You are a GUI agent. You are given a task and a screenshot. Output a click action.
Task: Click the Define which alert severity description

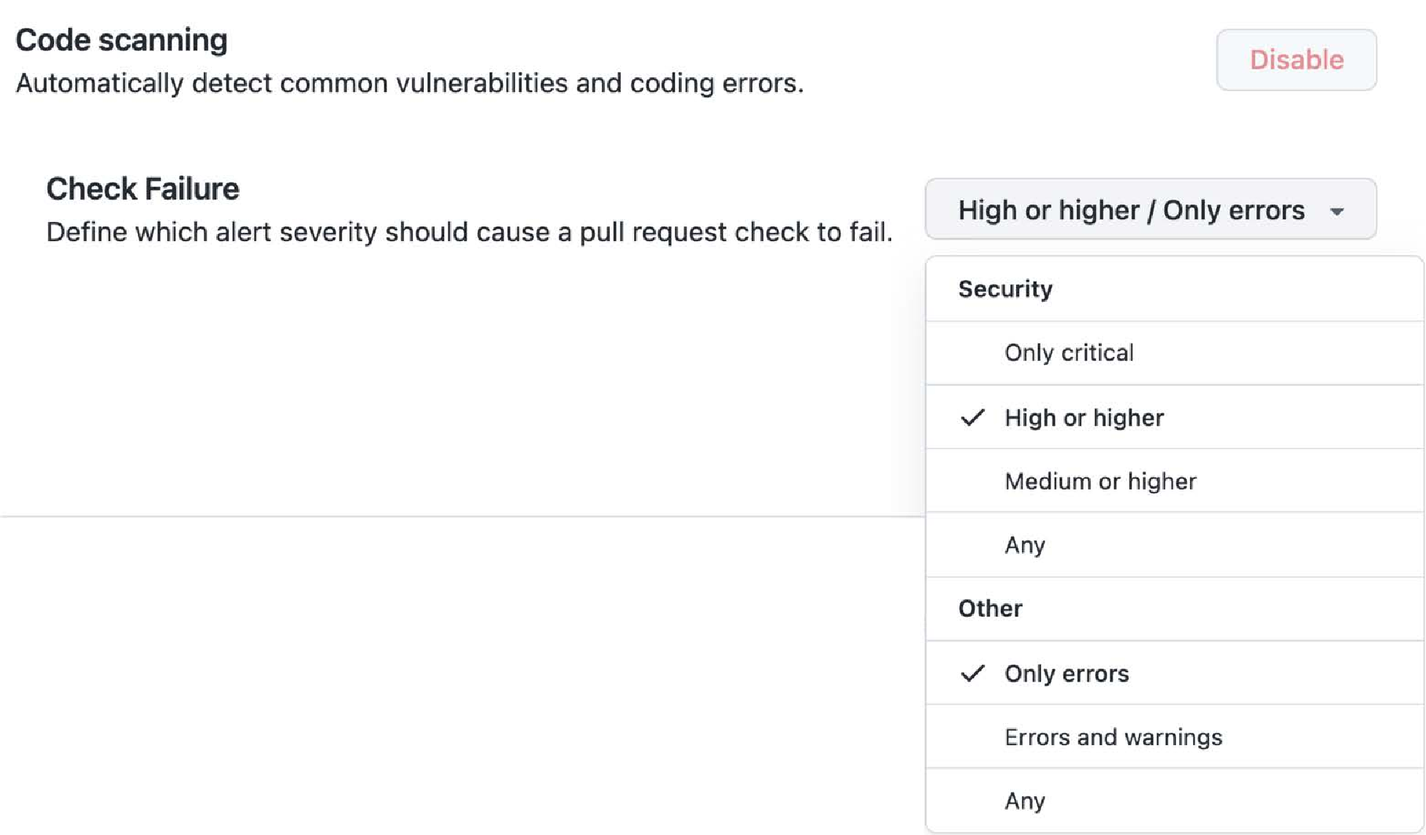point(469,232)
